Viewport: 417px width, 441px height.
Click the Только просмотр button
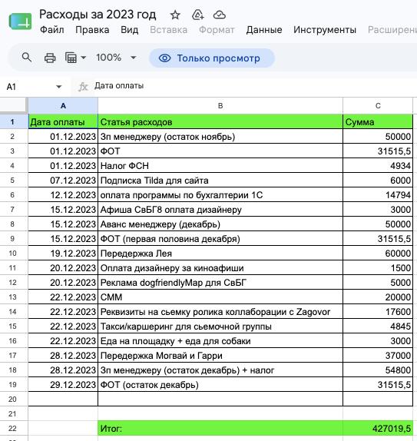pyautogui.click(x=212, y=58)
